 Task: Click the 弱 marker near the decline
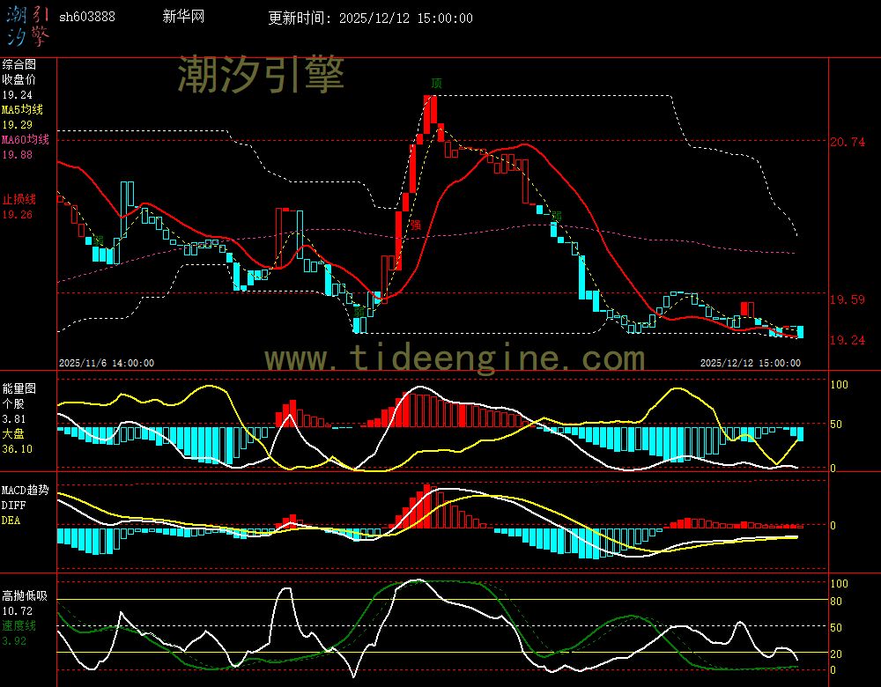(x=556, y=217)
